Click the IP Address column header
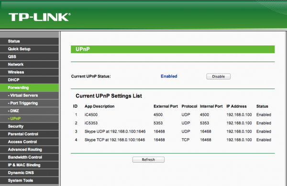Screen dimensions: 287x186 click(236, 106)
